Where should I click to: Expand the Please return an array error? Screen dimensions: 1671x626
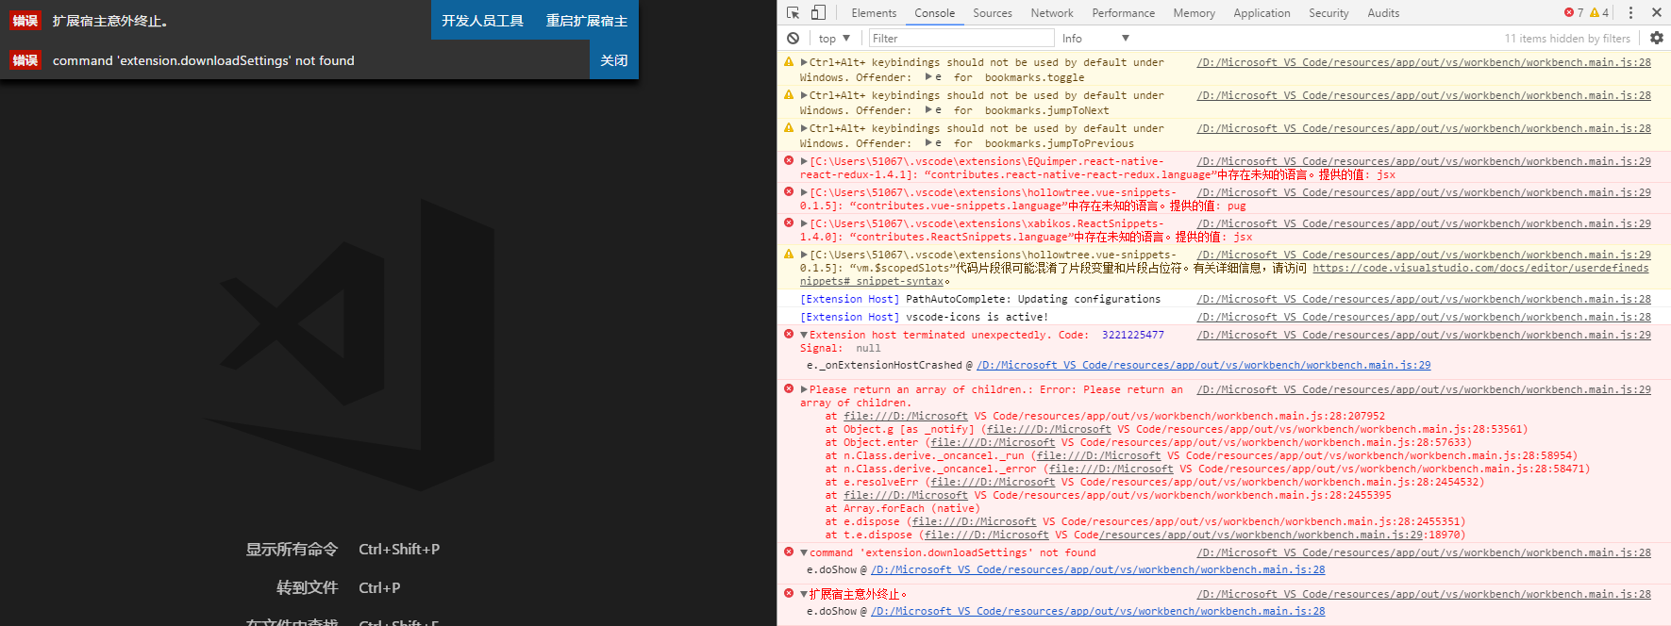click(x=804, y=389)
